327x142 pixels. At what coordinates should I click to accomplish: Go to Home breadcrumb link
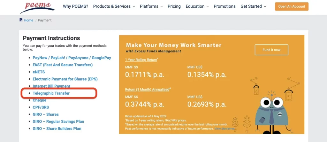[x=28, y=20]
